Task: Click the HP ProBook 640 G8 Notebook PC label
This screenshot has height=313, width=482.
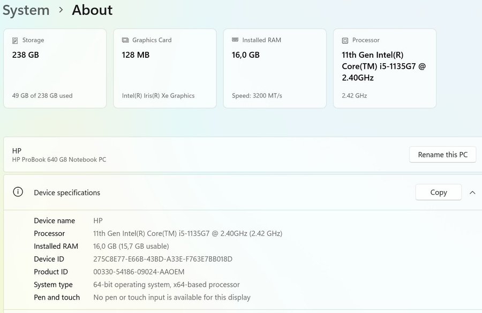Action: [x=59, y=159]
